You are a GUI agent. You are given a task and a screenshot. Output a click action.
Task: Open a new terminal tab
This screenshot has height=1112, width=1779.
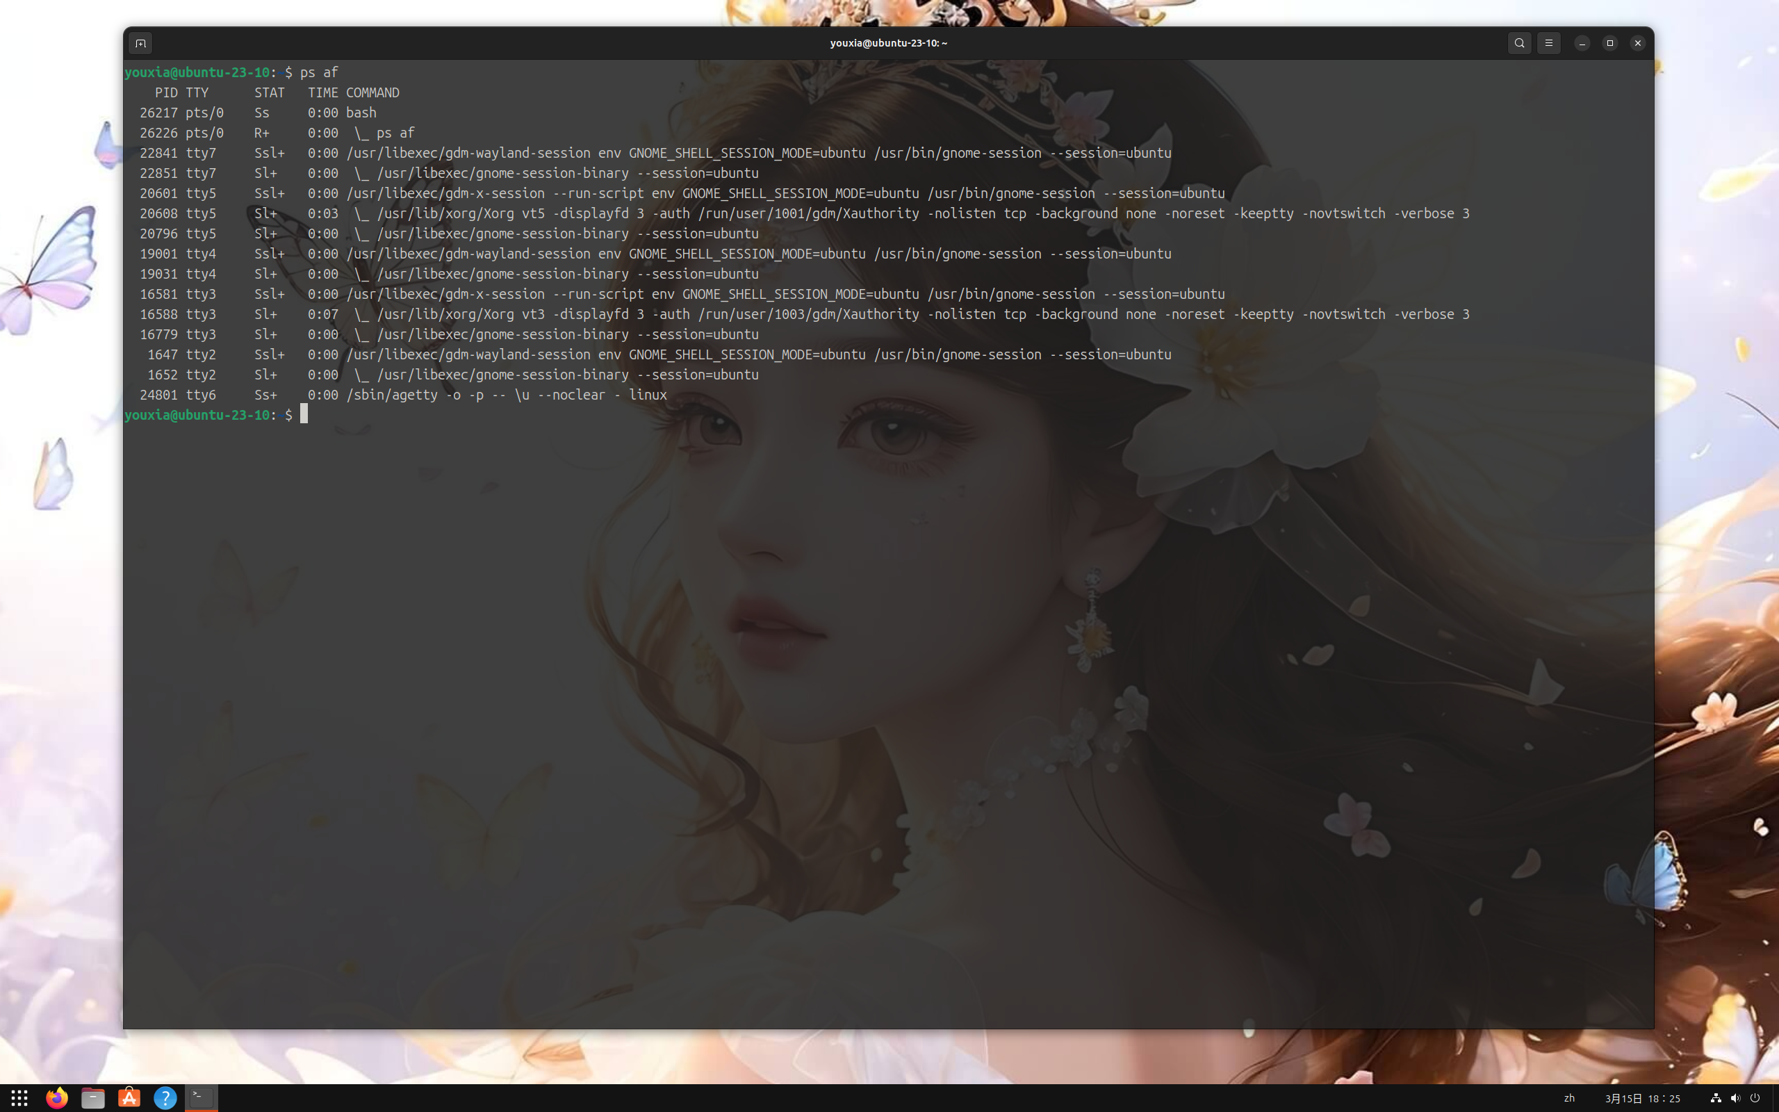pyautogui.click(x=140, y=42)
